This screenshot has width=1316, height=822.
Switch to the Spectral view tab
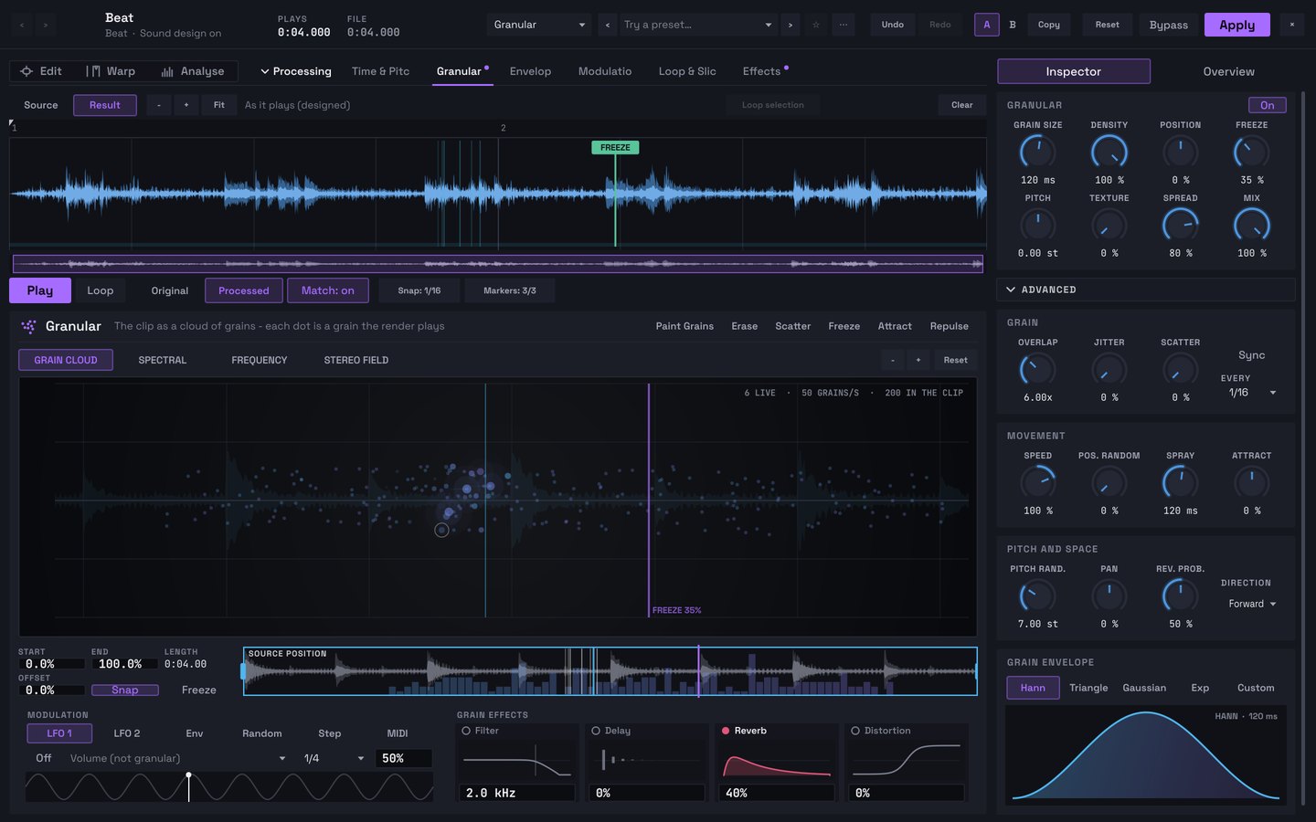pos(163,360)
